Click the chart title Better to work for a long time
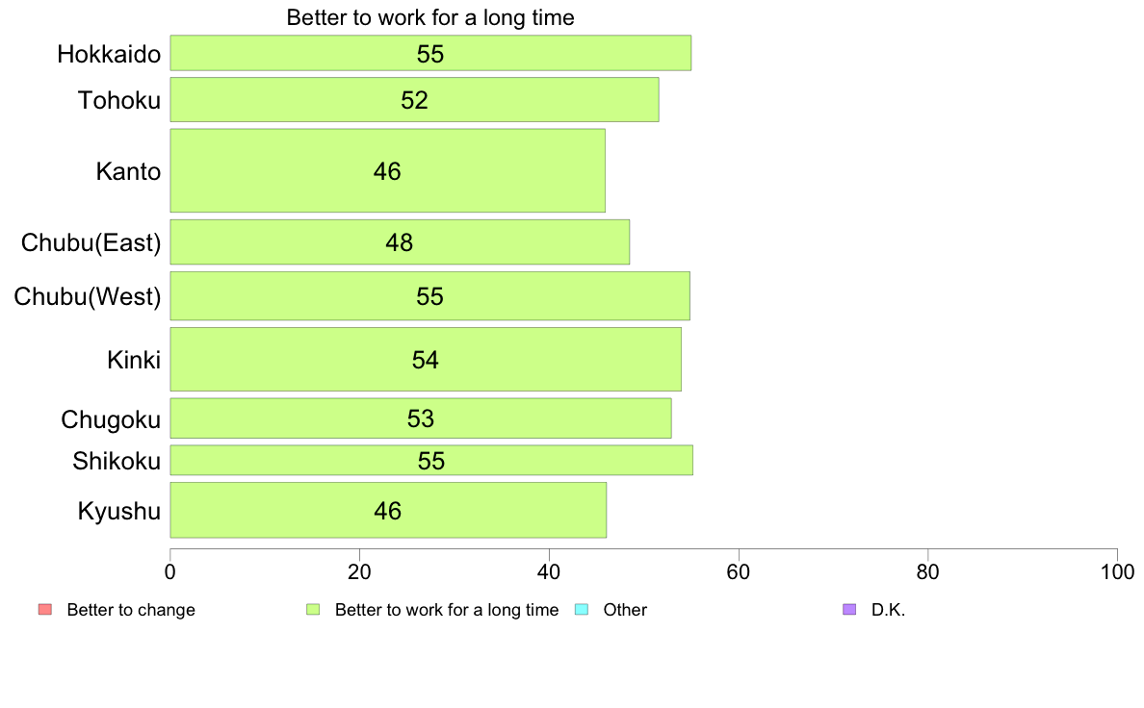 [x=430, y=17]
